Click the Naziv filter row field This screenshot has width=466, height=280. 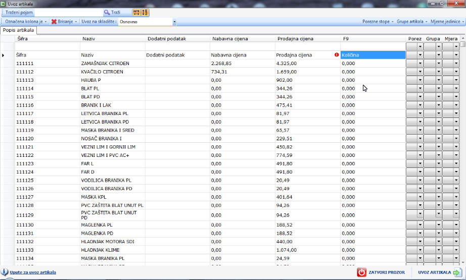[113, 46]
